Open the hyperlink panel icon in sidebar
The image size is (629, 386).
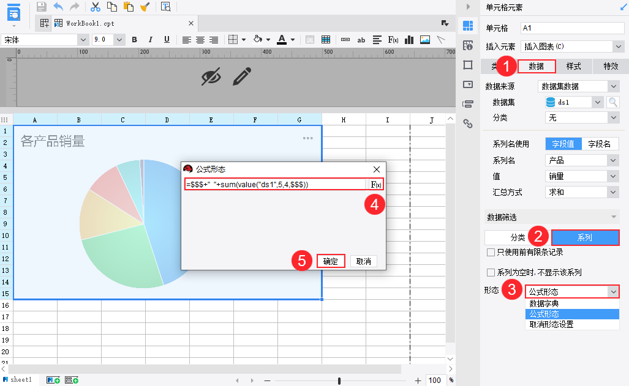tap(468, 124)
